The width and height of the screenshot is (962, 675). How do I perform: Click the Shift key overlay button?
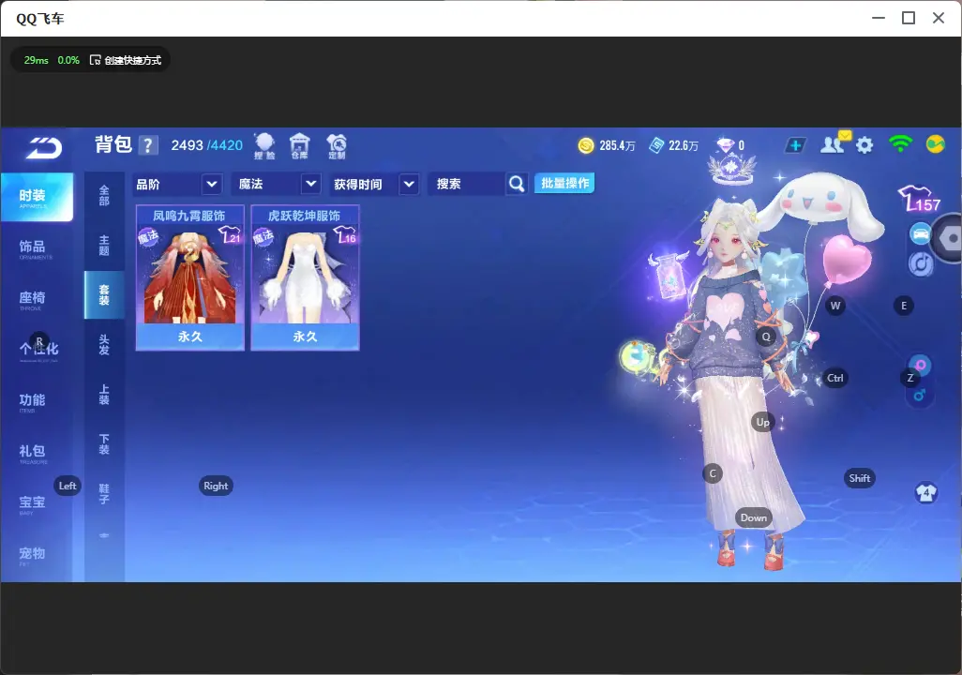click(860, 478)
